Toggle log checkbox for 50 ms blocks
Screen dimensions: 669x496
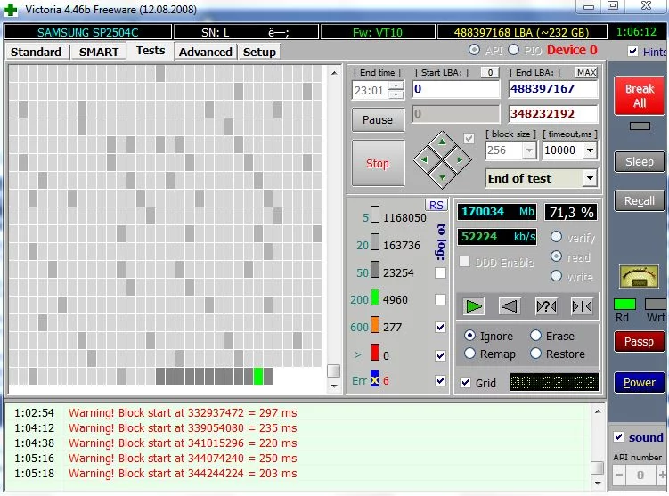point(440,273)
